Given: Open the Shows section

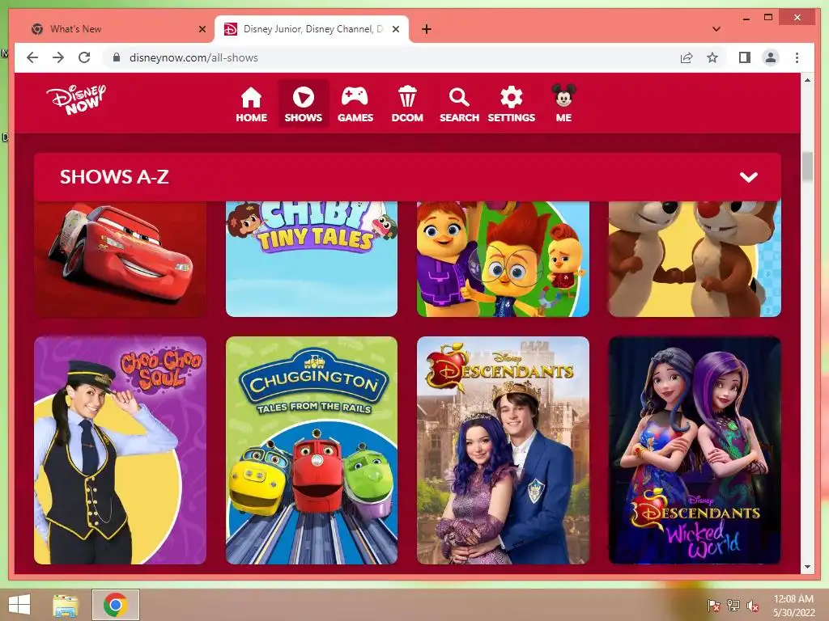Looking at the screenshot, I should 304,104.
